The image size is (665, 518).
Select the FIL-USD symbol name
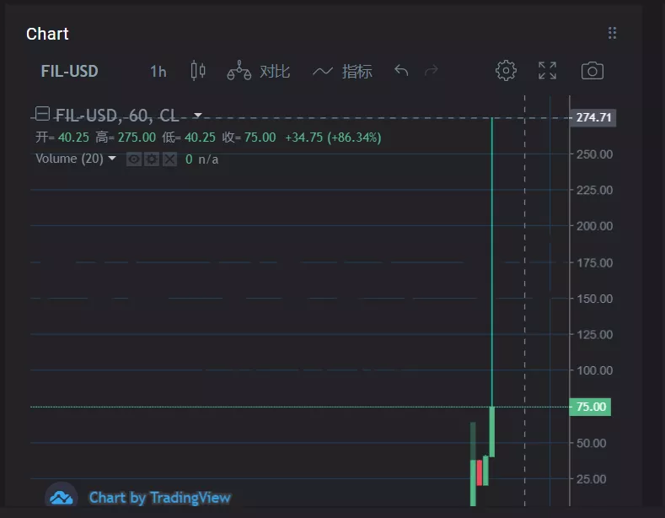tap(70, 71)
